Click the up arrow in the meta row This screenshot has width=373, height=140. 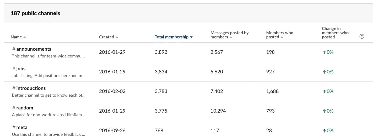coord(324,131)
